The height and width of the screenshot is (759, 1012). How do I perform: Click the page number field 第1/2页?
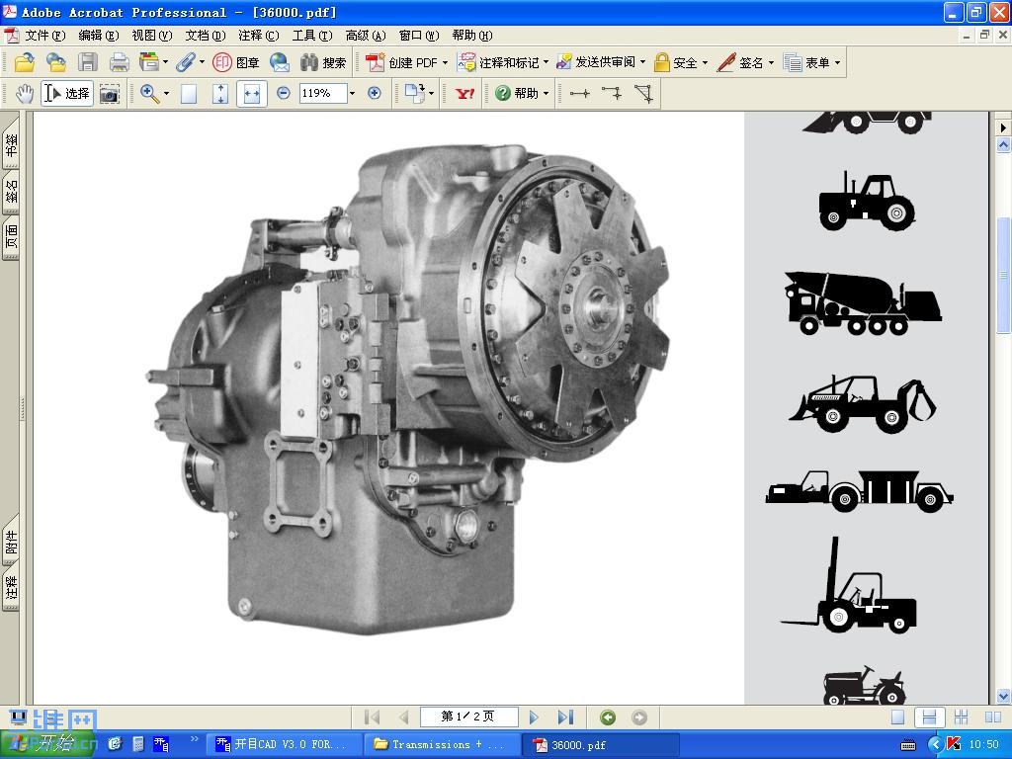pos(468,717)
